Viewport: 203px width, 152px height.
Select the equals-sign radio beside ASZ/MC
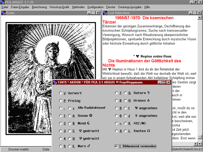116,123
